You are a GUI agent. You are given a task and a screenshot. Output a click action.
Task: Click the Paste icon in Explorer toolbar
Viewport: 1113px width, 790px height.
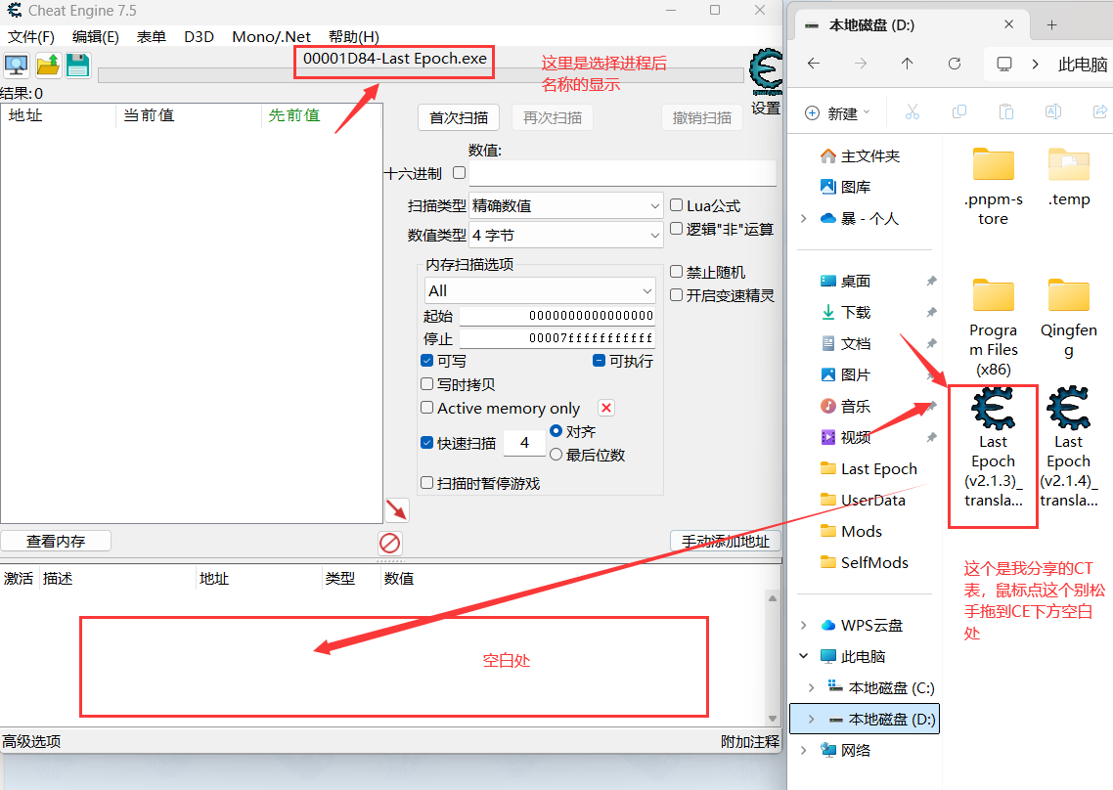1005,112
